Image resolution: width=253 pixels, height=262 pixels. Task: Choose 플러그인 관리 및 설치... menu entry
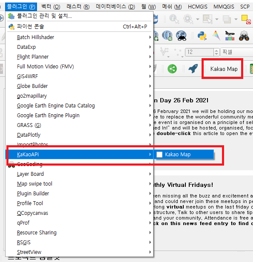(x=80, y=16)
